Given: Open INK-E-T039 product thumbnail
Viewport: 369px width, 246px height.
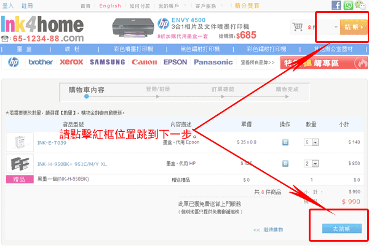Looking at the screenshot, I should pyautogui.click(x=20, y=142).
